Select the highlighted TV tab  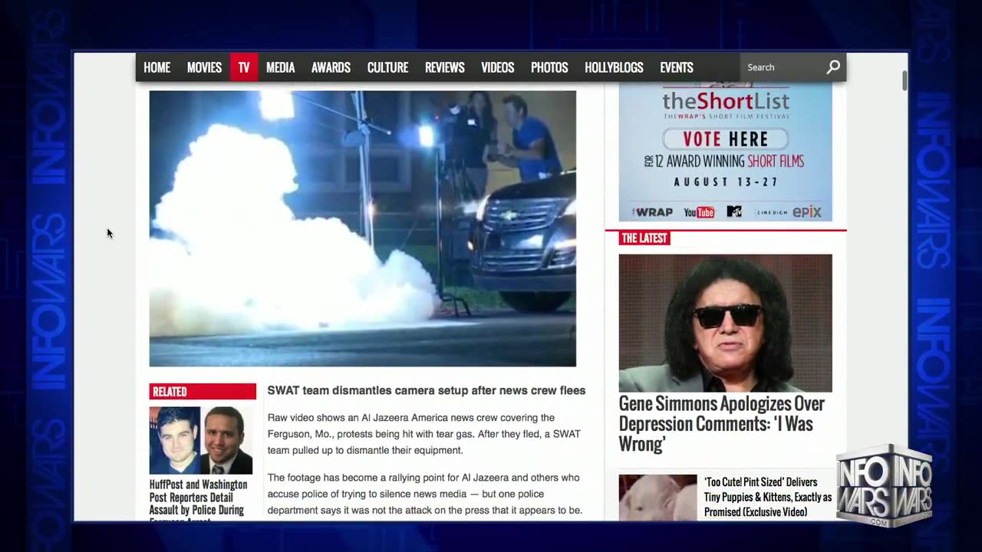(243, 67)
